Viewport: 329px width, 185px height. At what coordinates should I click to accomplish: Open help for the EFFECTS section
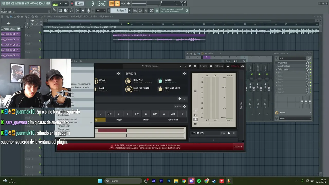coord(184,73)
